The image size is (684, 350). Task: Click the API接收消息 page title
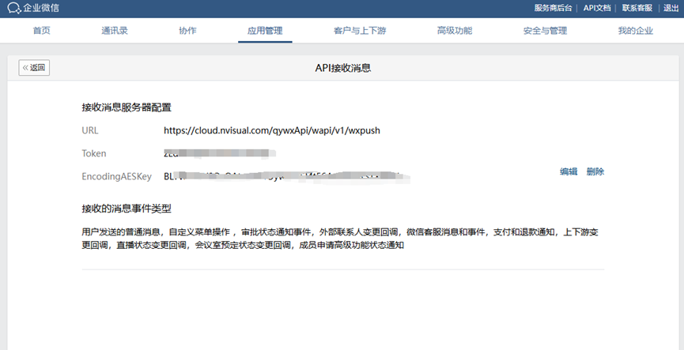point(343,68)
